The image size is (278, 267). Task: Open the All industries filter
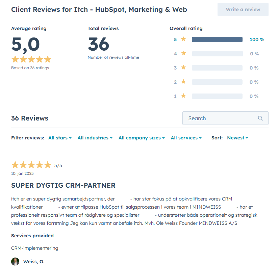[x=95, y=138]
